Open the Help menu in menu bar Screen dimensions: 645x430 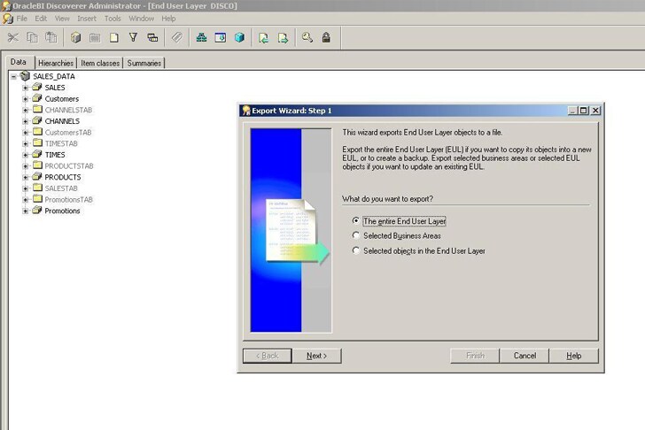click(x=168, y=19)
